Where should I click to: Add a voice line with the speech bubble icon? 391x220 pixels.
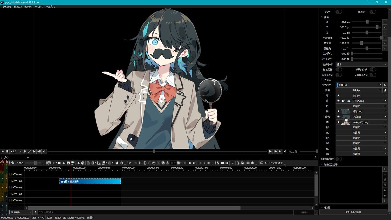[x=49, y=163]
